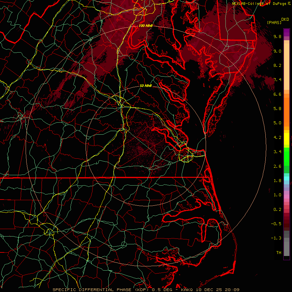This screenshot has width=292, height=292.
Task: Click the yellow band in color scale
Action: coord(286,139)
